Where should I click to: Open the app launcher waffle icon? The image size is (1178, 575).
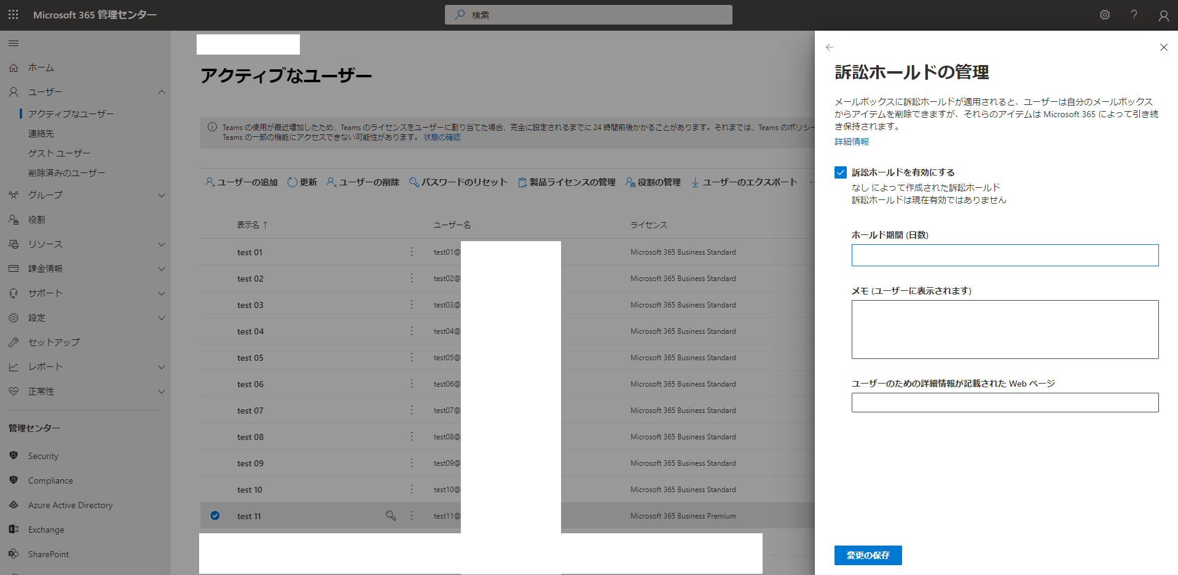14,15
